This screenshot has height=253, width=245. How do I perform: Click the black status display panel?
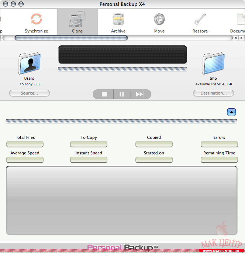122,55
